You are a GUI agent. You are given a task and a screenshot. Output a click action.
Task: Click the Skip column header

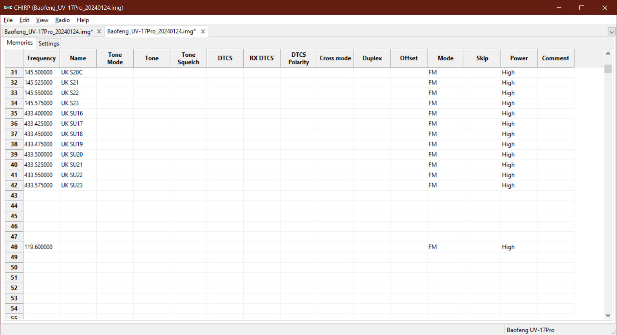(x=482, y=58)
